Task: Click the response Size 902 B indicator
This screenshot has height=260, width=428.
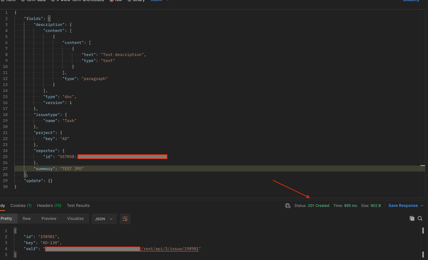Action: click(371, 206)
